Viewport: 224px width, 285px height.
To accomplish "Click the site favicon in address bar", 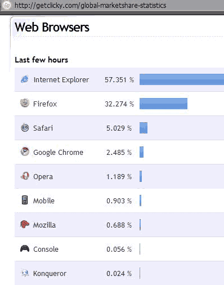I will pyautogui.click(x=7, y=5).
